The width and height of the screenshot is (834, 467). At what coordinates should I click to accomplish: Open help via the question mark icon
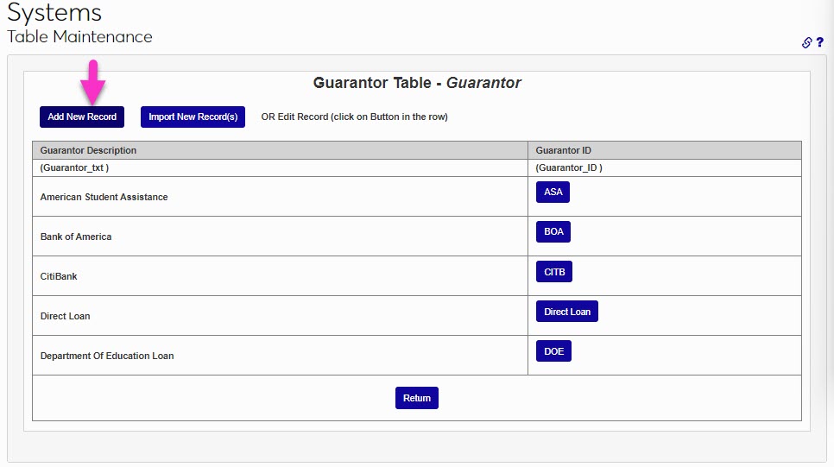click(x=820, y=42)
